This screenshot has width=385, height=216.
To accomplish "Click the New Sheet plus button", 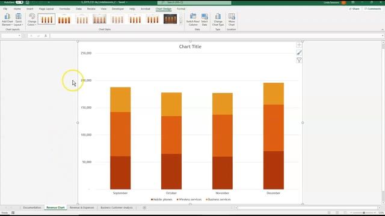I will click(144, 208).
